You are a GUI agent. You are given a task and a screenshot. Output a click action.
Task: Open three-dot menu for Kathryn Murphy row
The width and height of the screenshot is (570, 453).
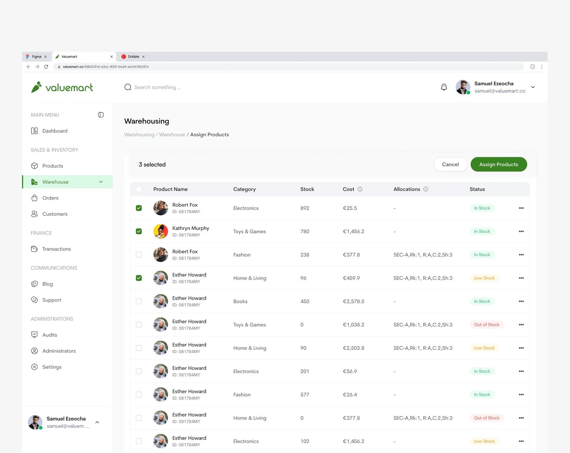pyautogui.click(x=521, y=231)
